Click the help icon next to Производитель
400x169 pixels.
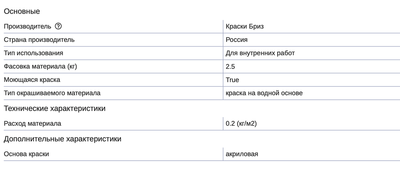tap(59, 27)
